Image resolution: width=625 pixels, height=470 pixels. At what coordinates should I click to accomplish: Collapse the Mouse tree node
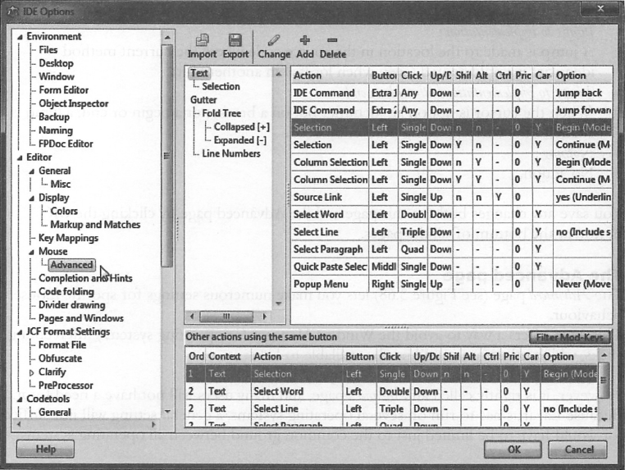(x=32, y=252)
